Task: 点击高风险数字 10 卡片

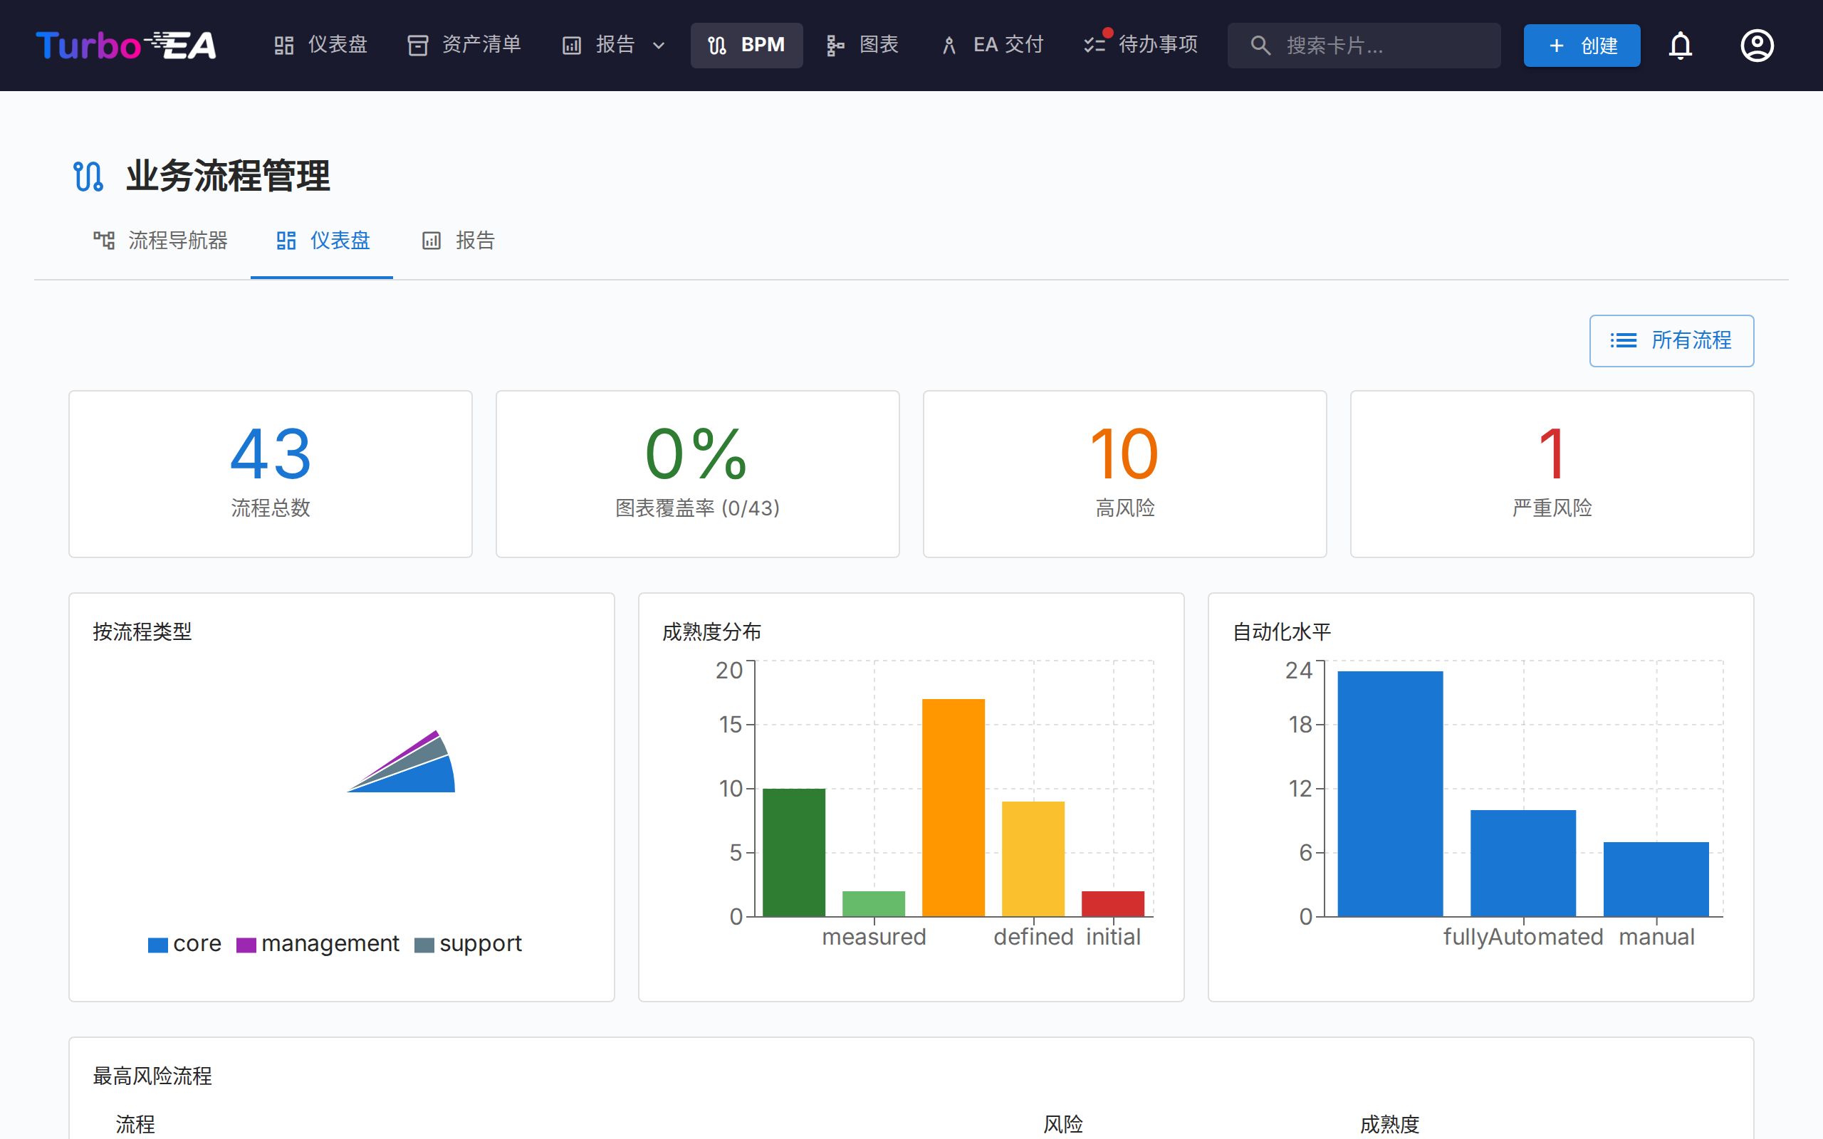Action: (x=1123, y=473)
